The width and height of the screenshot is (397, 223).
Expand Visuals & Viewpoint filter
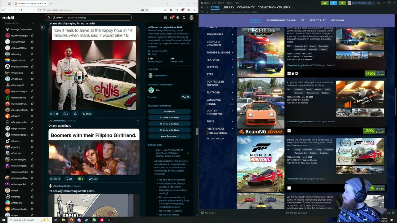(x=220, y=43)
